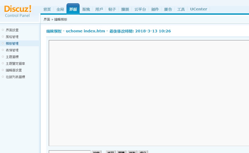Click 主題鑒定圖章 in the sidebar
This screenshot has height=153, width=249.
pyautogui.click(x=15, y=64)
